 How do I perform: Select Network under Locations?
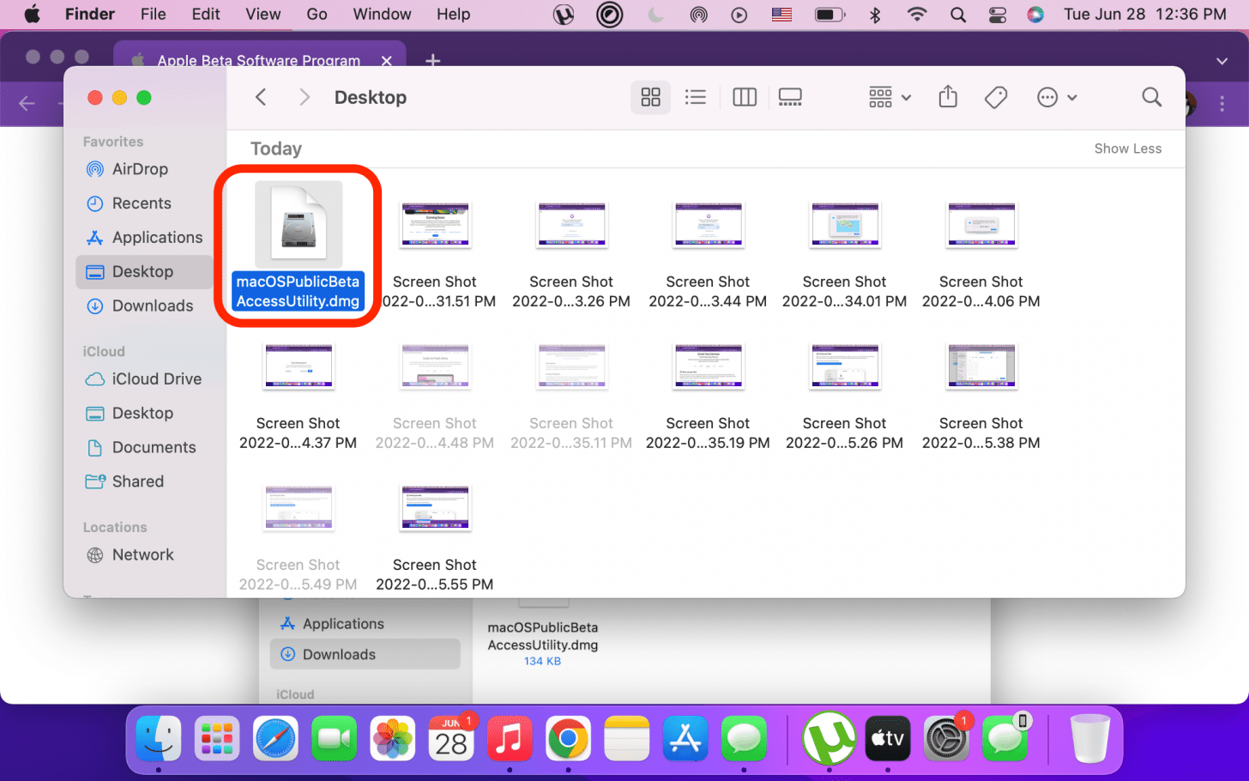(x=142, y=555)
